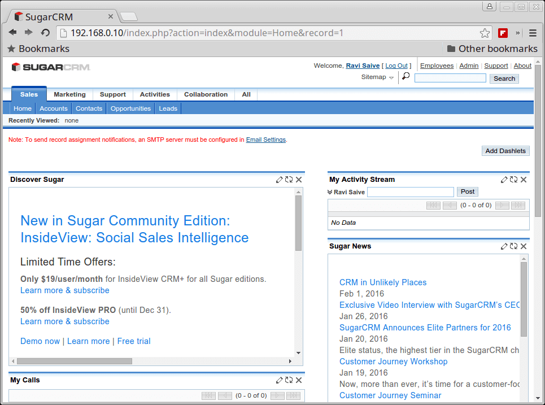
Task: My Calls first page button
Action: coord(208,395)
